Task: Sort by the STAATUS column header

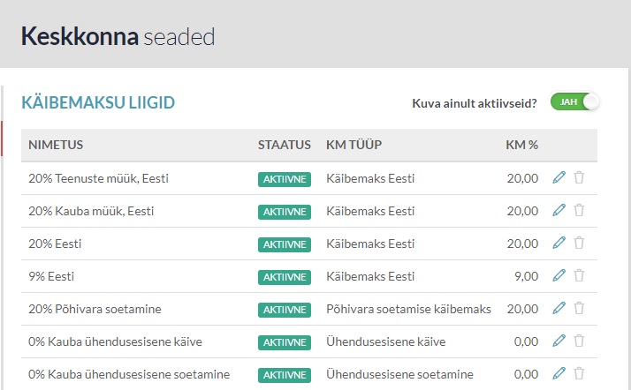Action: pyautogui.click(x=284, y=145)
